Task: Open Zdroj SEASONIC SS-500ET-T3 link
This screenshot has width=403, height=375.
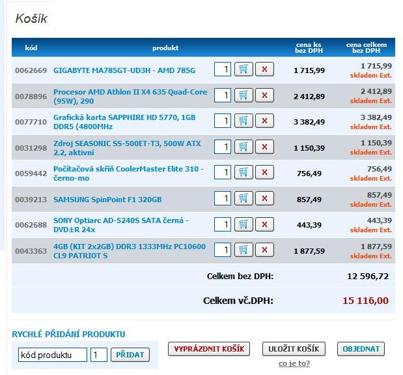Action: [127, 148]
